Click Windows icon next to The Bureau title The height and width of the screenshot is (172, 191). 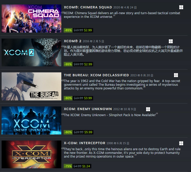[x=176, y=75]
